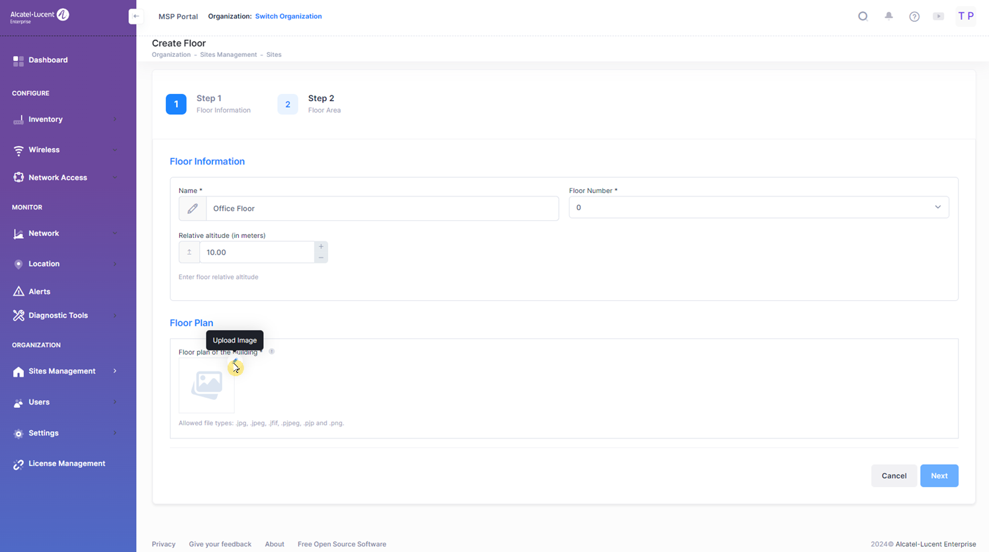Click the video tutorial icon
This screenshot has height=552, width=989.
pos(938,17)
